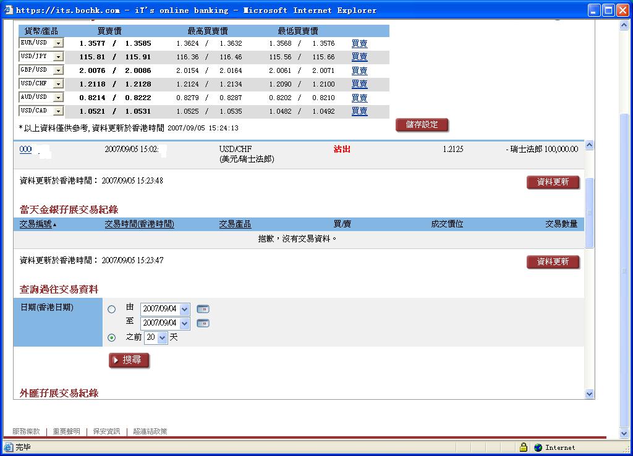Click 買賣 link for USD/CAD row
This screenshot has height=456, width=633.
pos(359,111)
